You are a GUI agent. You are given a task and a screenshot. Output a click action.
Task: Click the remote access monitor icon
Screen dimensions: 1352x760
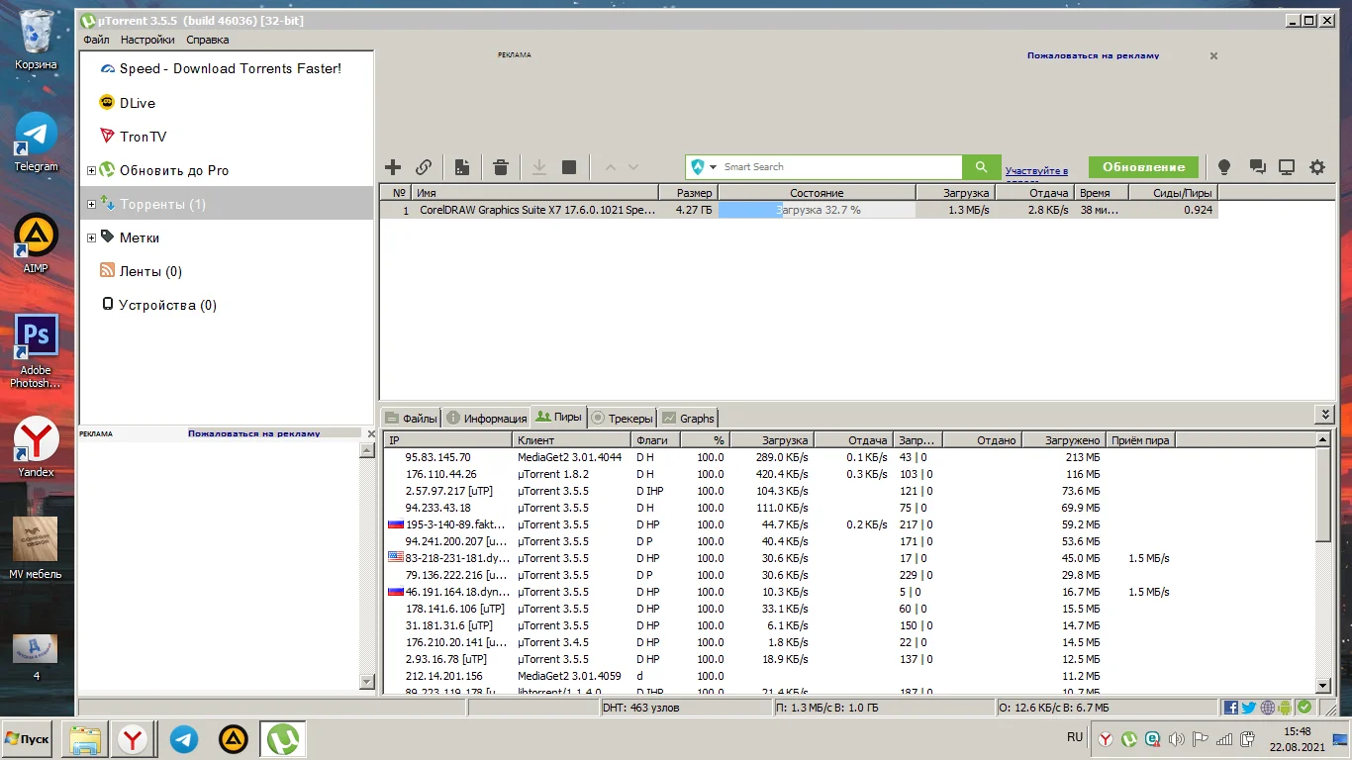(x=1287, y=167)
